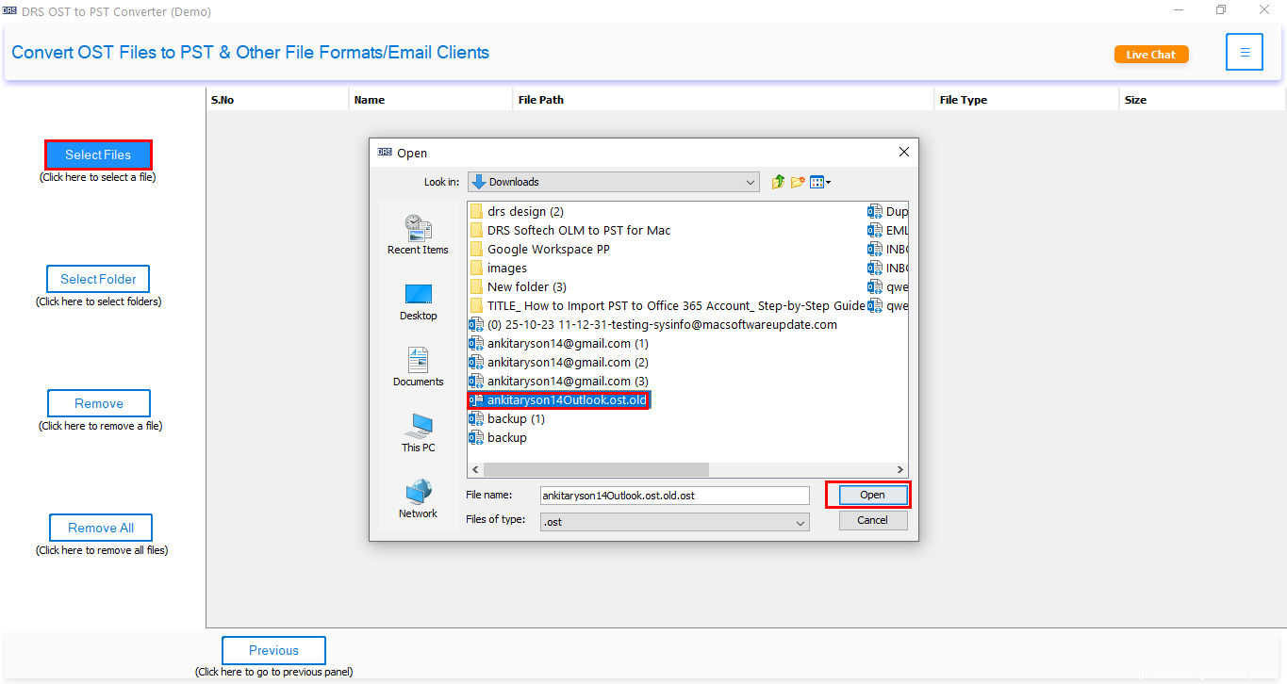The width and height of the screenshot is (1287, 684).
Task: Select the 'New folder (3)' folder
Action: coord(519,286)
